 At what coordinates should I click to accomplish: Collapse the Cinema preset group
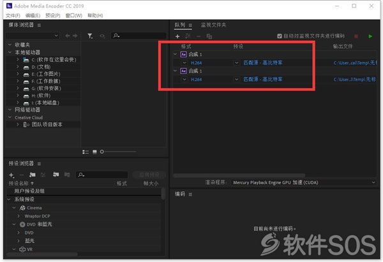(x=14, y=208)
